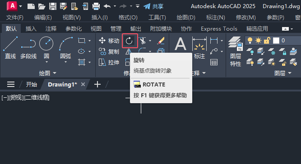
Task: Thaw all layers icon with sun
Action: 271,62
